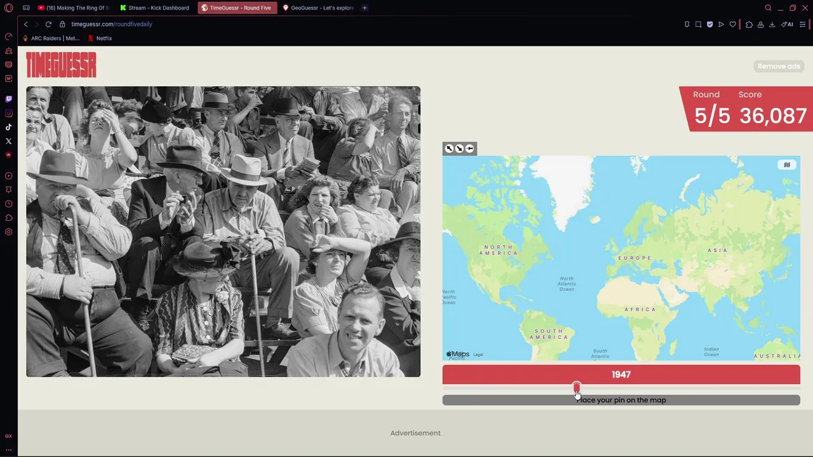Shrink the map with the first arrow icon
The image size is (813, 457).
tap(449, 149)
